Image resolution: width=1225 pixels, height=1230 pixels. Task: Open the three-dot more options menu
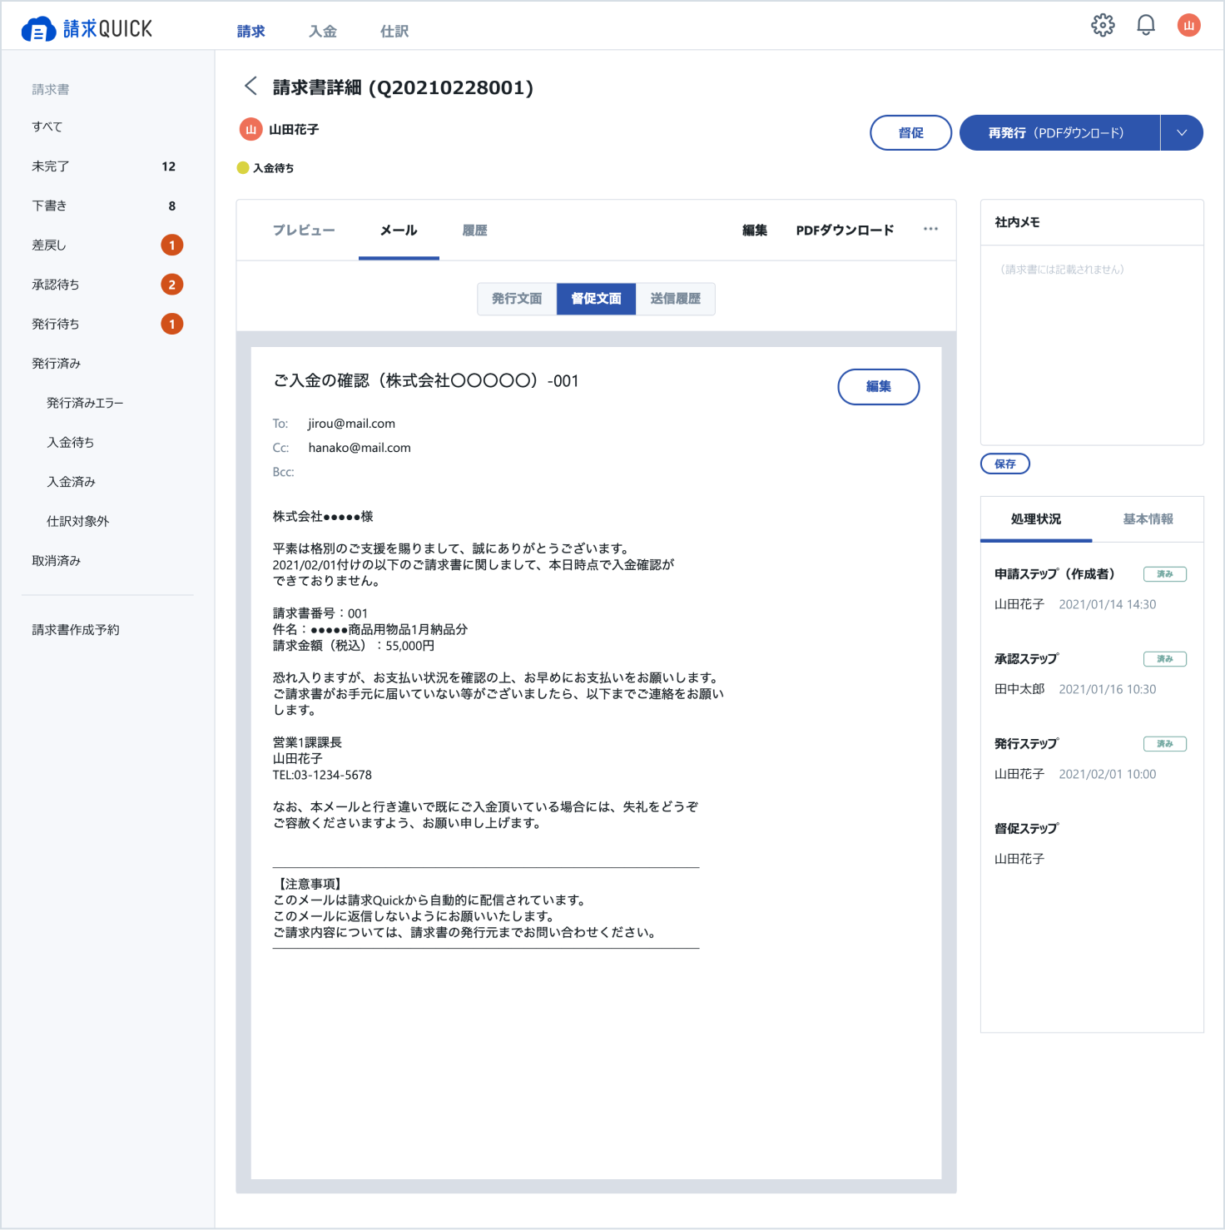pos(930,230)
